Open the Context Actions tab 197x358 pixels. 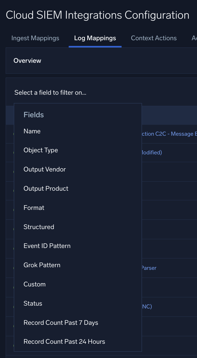[x=154, y=38]
